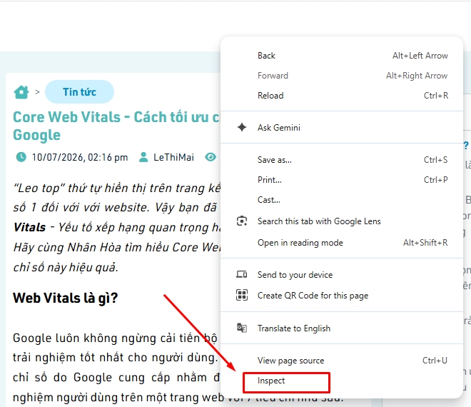Screen dimensions: 471x407
Task: Select Send to your device
Action: [342, 275]
